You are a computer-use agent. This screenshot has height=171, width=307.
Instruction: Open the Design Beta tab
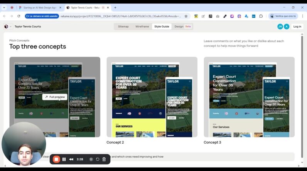pos(182,27)
